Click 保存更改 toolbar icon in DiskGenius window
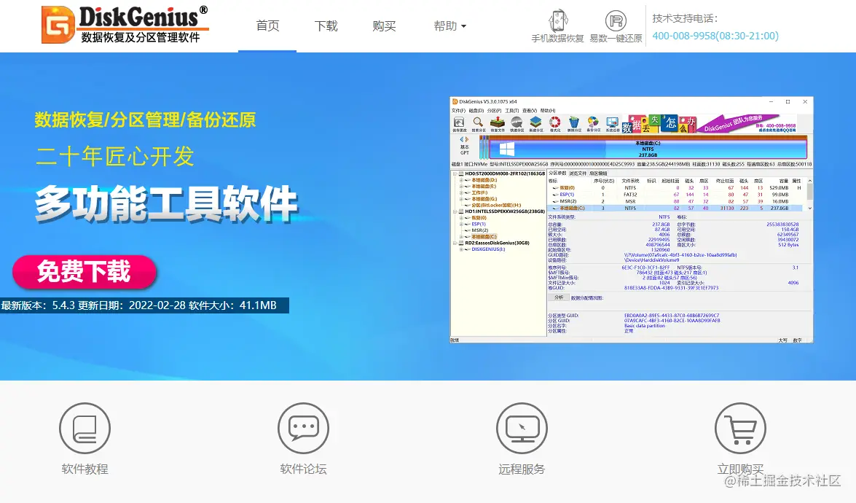This screenshot has width=856, height=503. [459, 124]
